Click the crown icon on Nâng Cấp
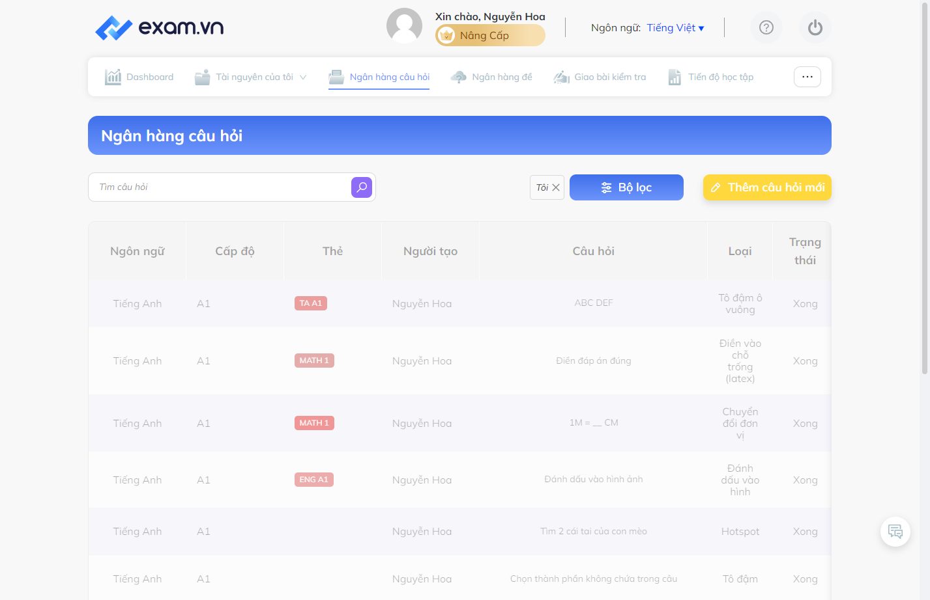Viewport: 930px width, 600px height. point(446,35)
